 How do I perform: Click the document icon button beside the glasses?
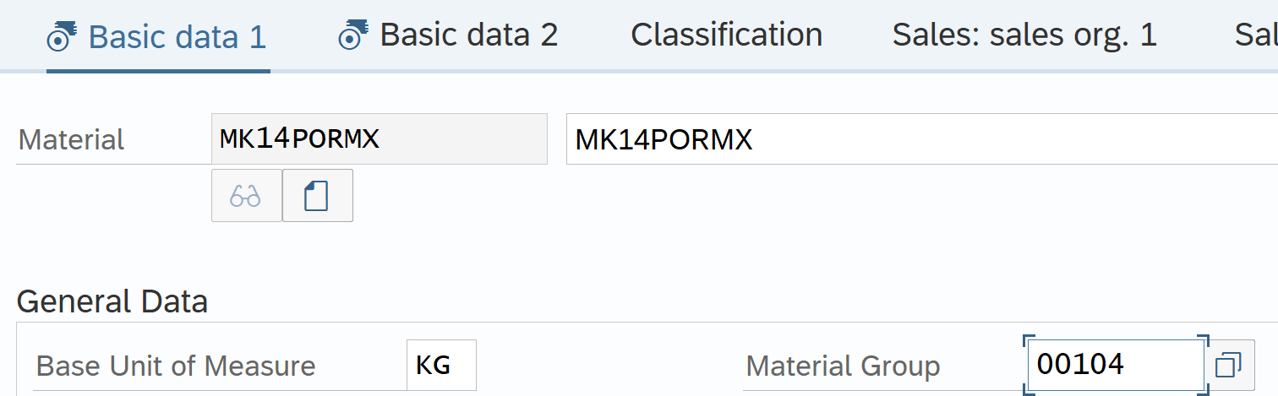click(x=317, y=196)
